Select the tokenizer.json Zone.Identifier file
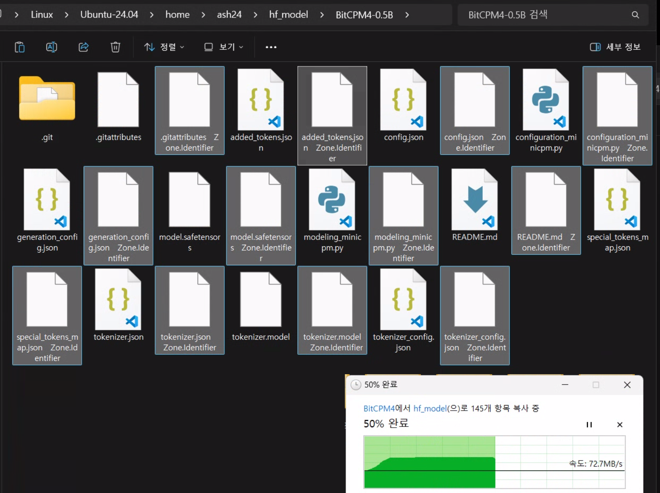Screen dimensions: 660x493 (x=189, y=310)
